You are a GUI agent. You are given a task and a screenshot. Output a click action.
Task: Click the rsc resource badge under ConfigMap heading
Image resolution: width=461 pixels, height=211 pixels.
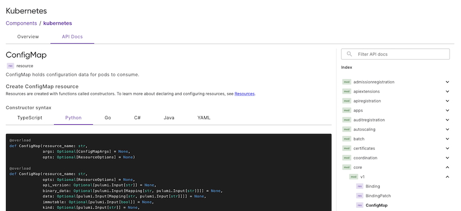pyautogui.click(x=11, y=66)
